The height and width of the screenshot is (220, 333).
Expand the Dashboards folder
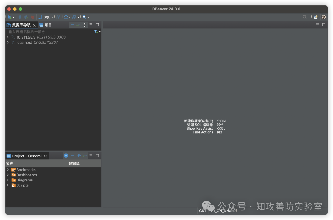pos(8,175)
